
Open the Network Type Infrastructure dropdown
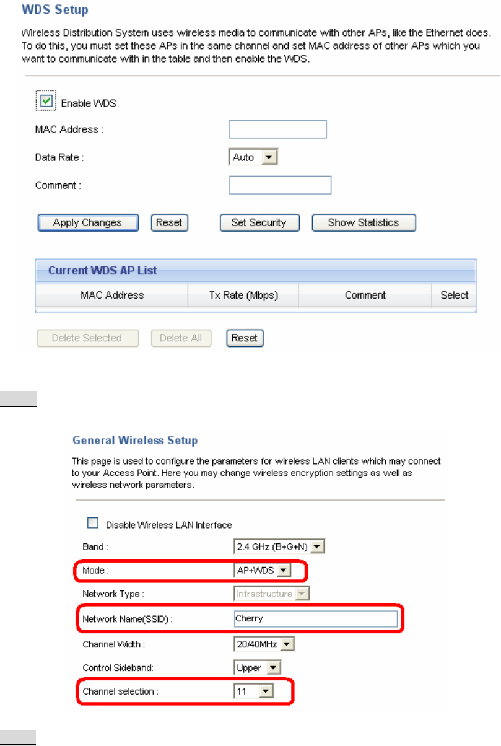(271, 594)
